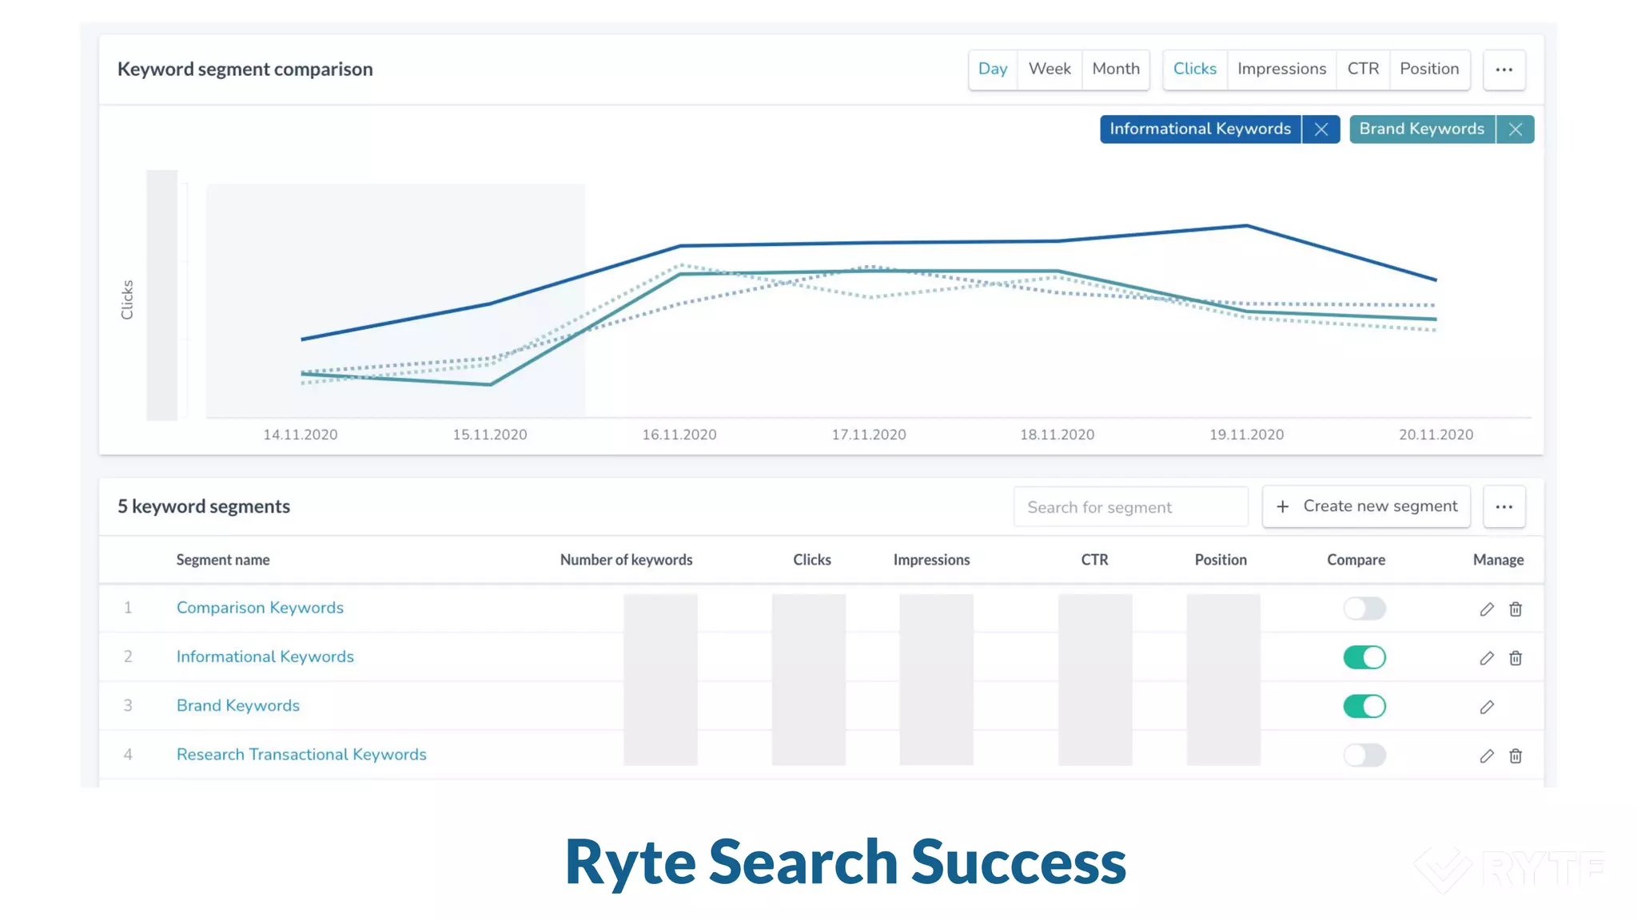Viewport: 1637px width, 920px height.
Task: Delete Research Transactional Keywords trash icon
Action: click(x=1516, y=756)
